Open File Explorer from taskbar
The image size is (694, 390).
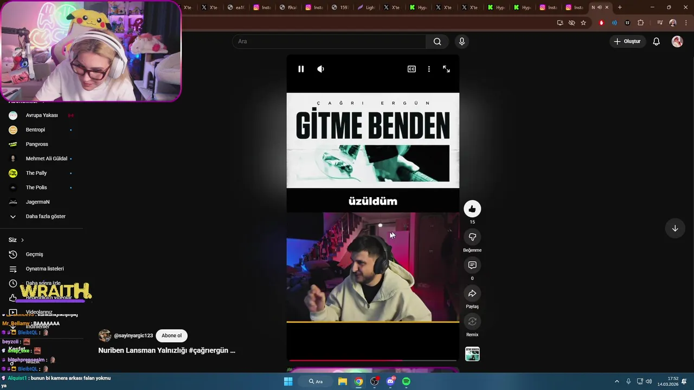(343, 381)
